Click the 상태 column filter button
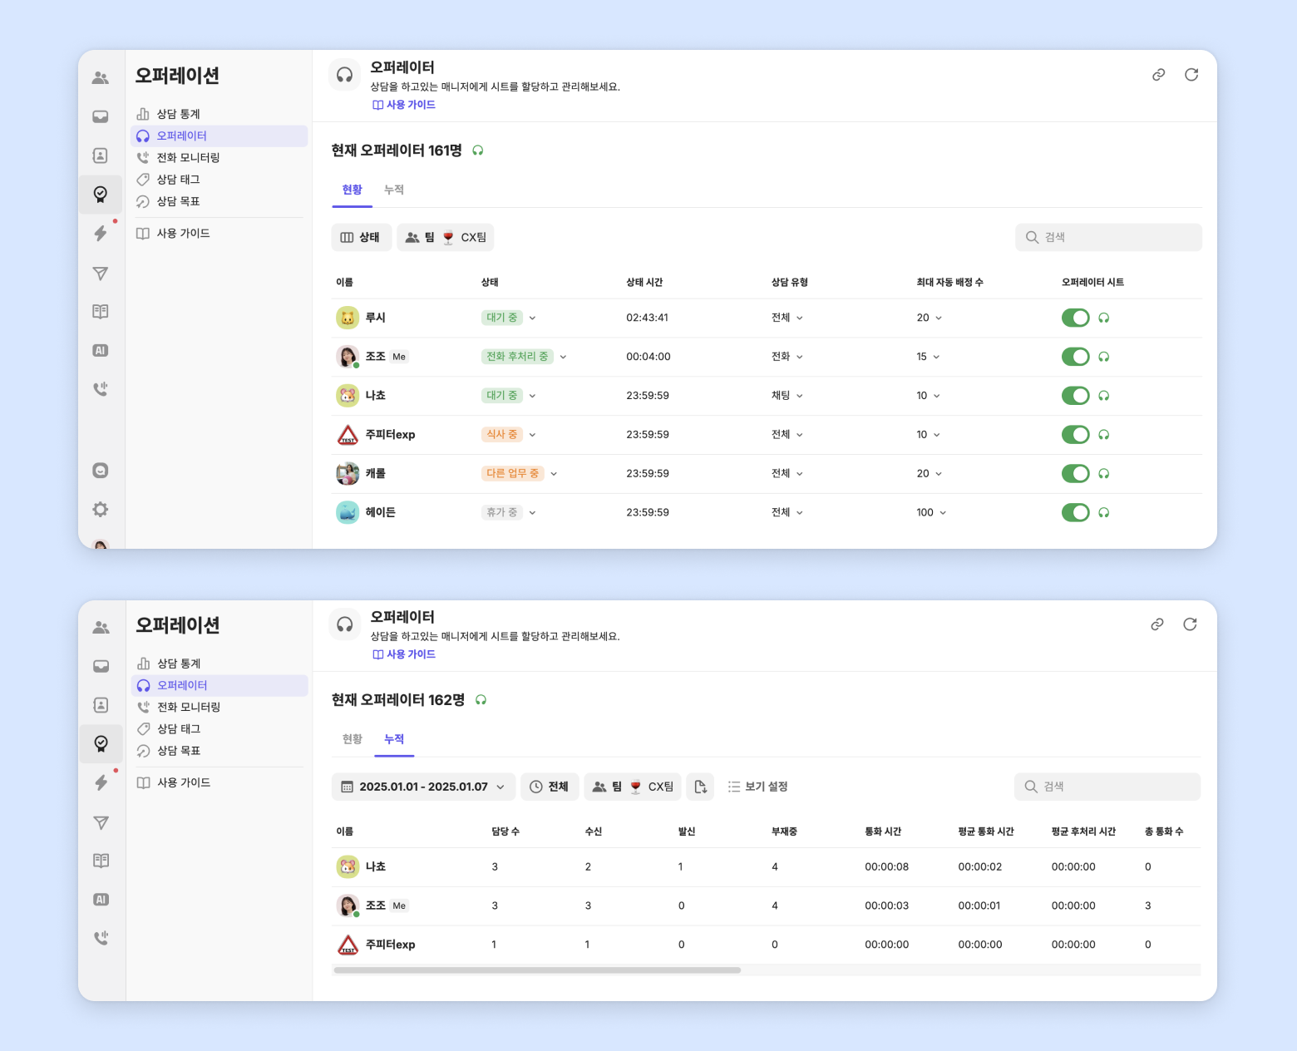 [x=361, y=238]
